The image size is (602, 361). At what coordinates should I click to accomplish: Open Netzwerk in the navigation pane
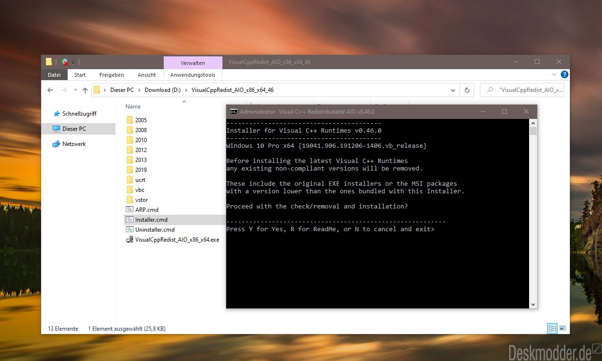pyautogui.click(x=74, y=144)
